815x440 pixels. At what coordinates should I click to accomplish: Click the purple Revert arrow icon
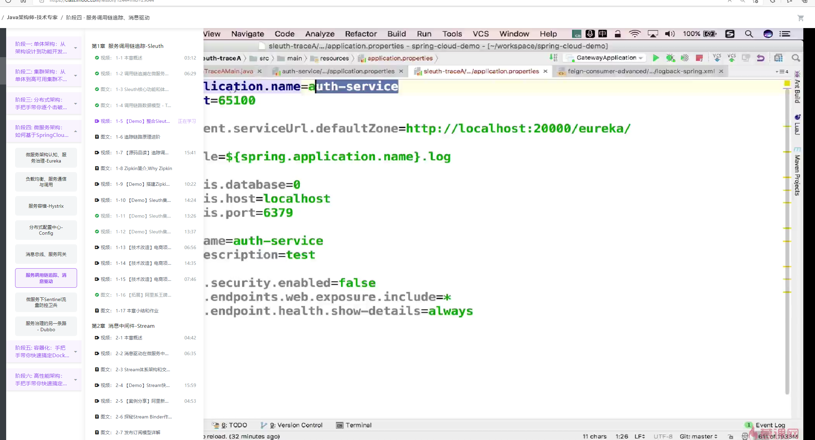click(761, 58)
